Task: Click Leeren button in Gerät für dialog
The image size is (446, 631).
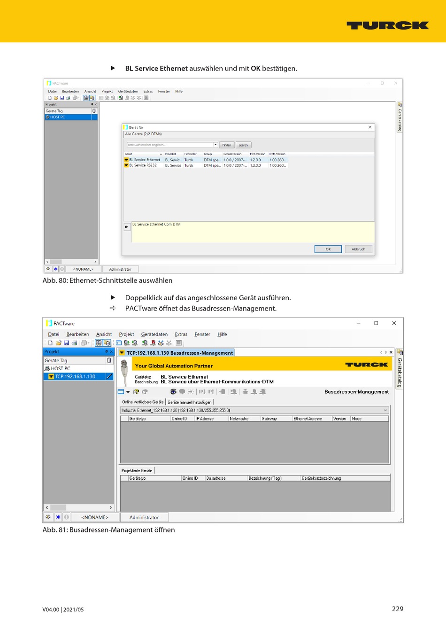Action: click(x=243, y=145)
